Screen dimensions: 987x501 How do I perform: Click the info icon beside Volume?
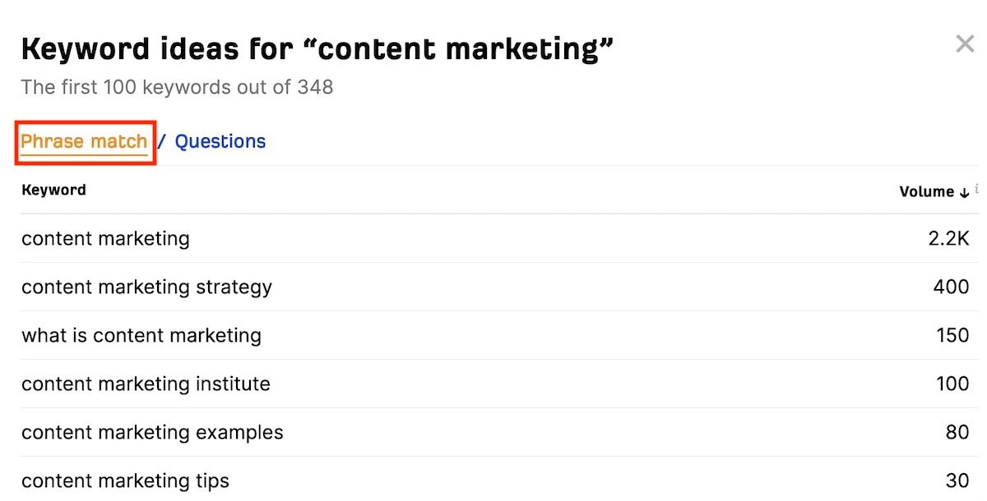977,190
